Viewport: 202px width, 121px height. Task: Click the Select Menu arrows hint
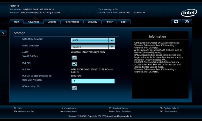69,111
